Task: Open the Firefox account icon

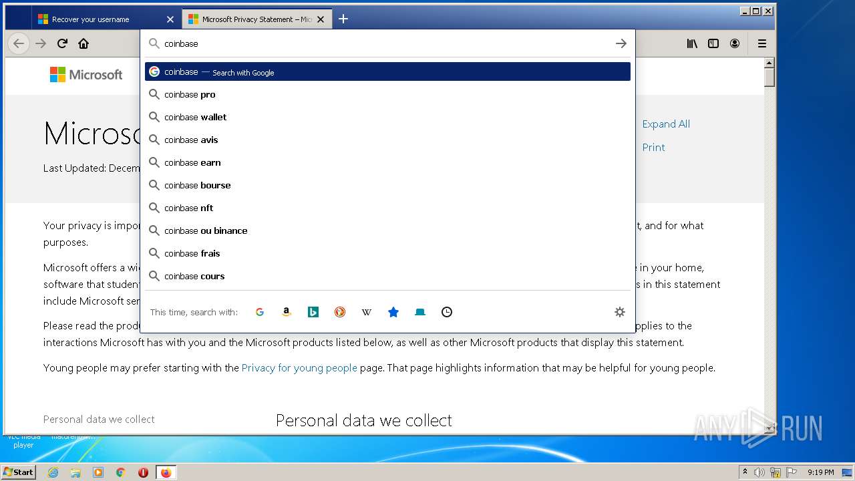Action: point(735,43)
